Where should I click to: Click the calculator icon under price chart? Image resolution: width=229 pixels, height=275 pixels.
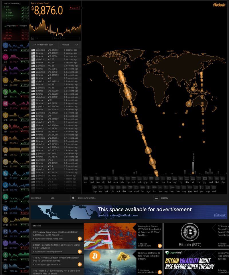[33, 38]
